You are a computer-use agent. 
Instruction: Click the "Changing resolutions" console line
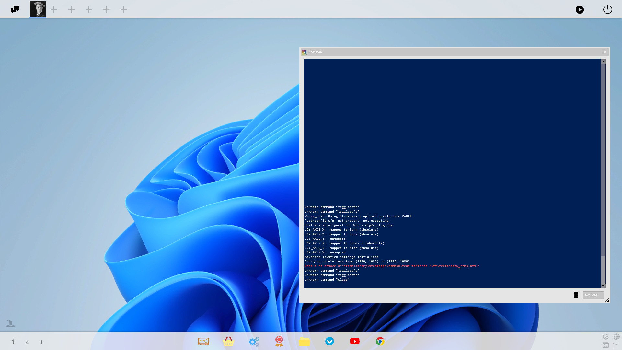click(357, 262)
